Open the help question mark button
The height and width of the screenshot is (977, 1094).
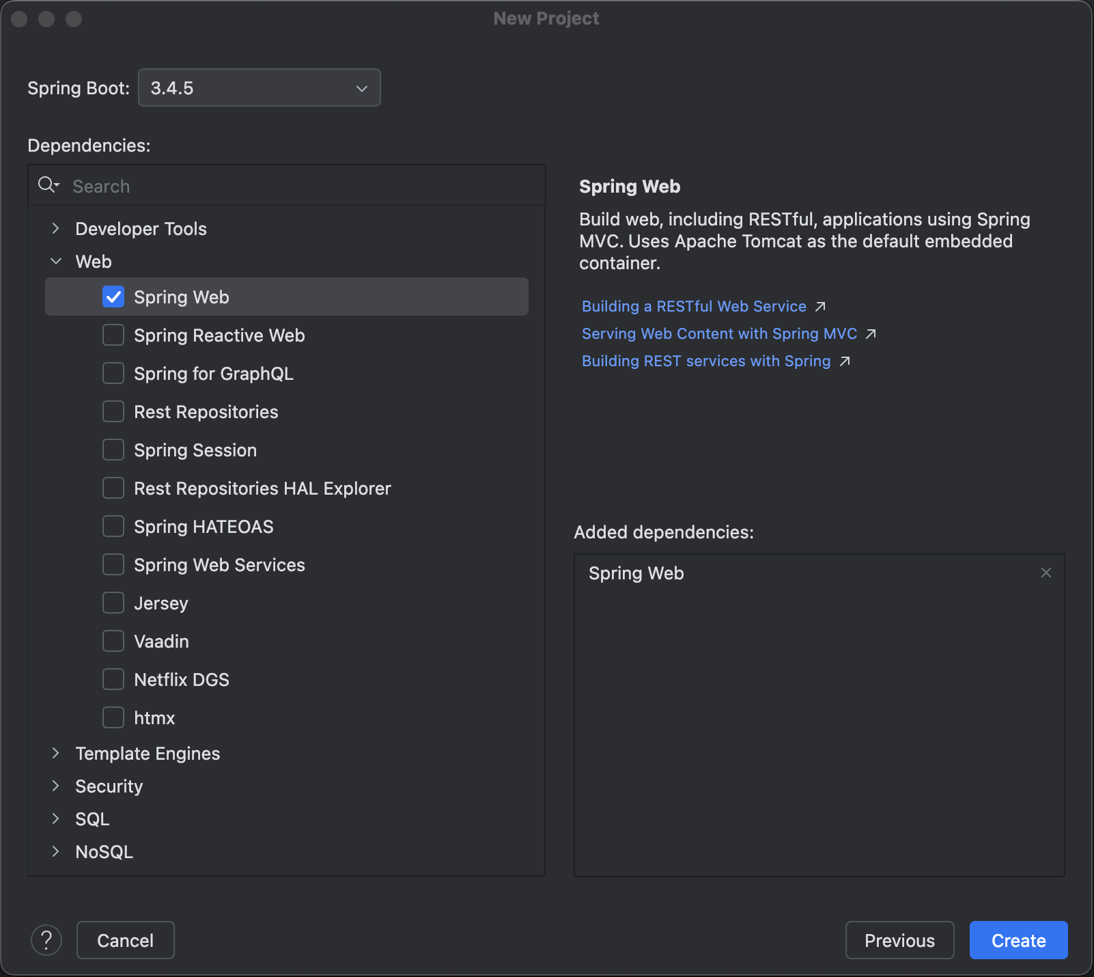[46, 940]
